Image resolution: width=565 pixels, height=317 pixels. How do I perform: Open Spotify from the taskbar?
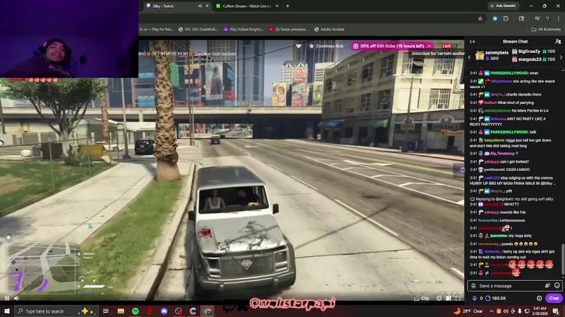[x=136, y=311]
